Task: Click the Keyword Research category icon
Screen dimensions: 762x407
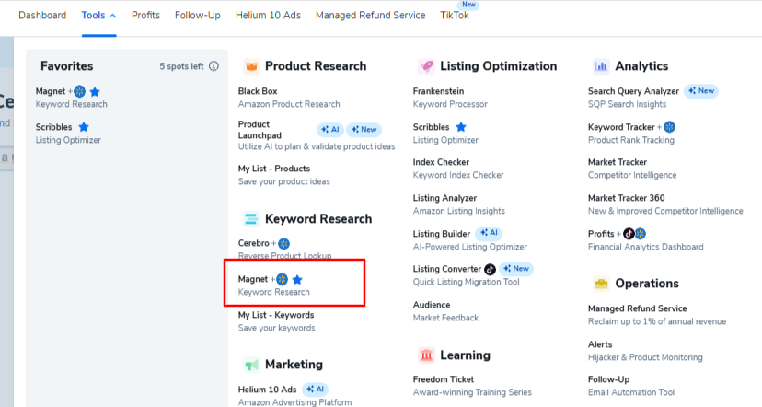Action: tap(251, 219)
